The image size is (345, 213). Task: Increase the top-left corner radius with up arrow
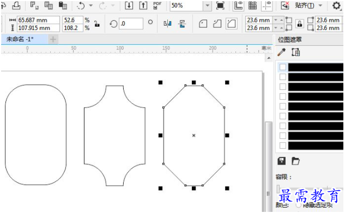(x=281, y=20)
